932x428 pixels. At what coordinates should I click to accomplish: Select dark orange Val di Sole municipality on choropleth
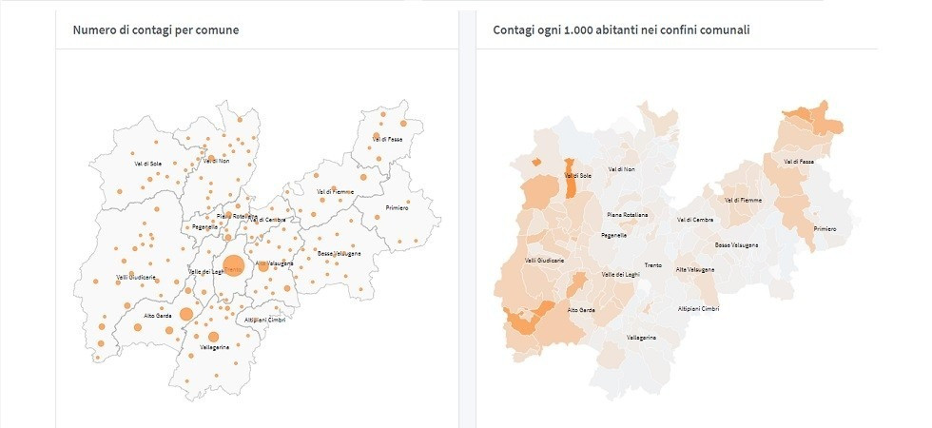(x=570, y=179)
